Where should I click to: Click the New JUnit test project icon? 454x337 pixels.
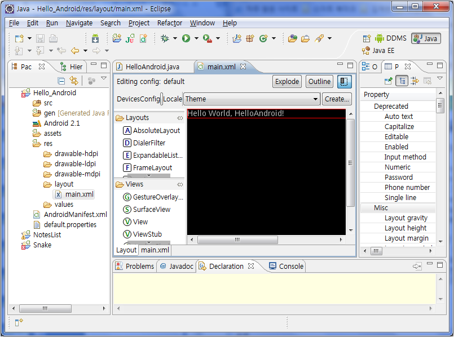(130, 38)
